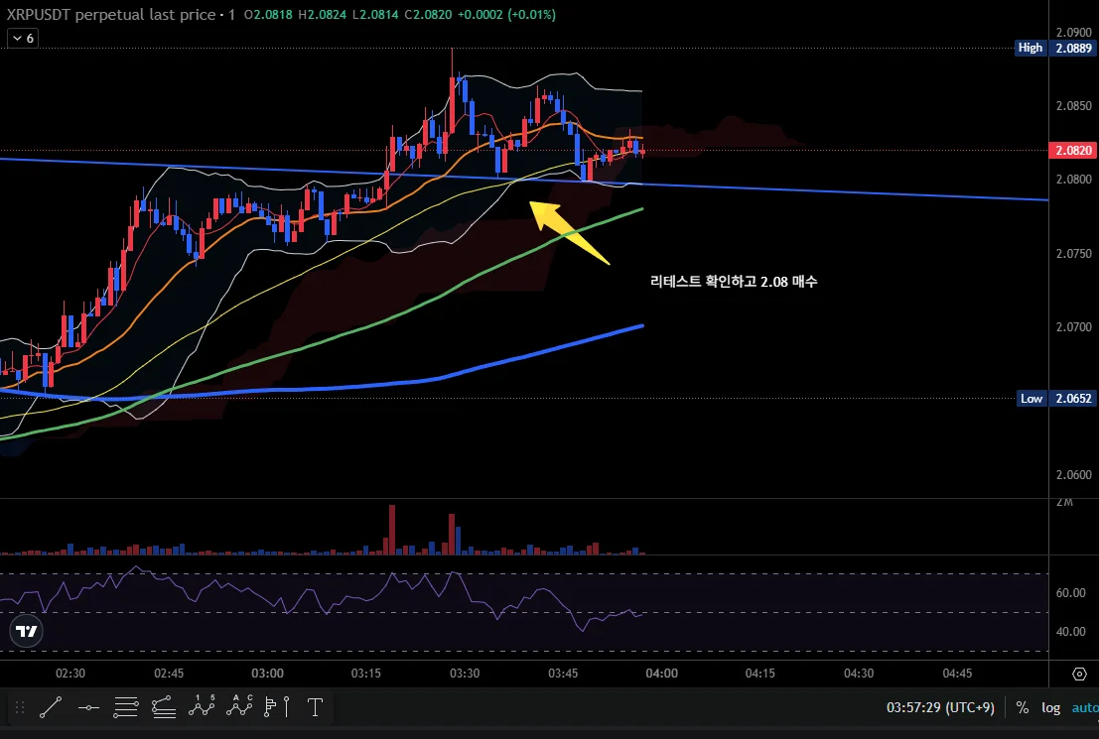Click the O2.0818 open value in legend

pos(268,14)
